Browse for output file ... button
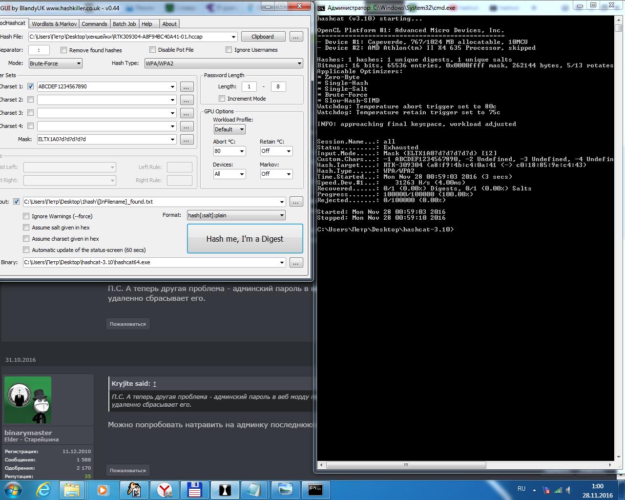 (x=296, y=202)
